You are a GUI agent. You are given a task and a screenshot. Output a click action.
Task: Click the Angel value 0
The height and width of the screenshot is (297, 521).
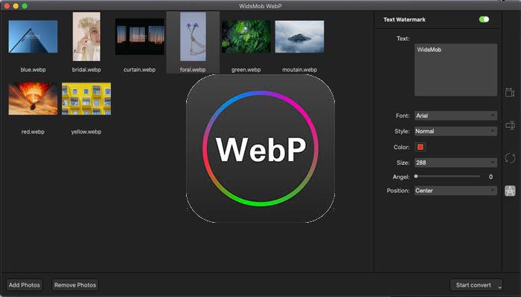coord(490,177)
